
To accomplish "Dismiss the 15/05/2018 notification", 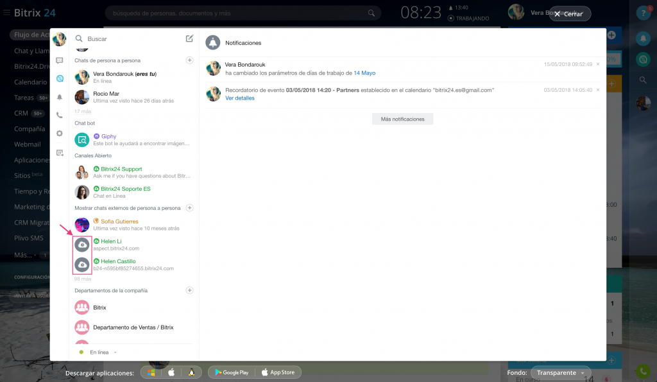I will 598,64.
